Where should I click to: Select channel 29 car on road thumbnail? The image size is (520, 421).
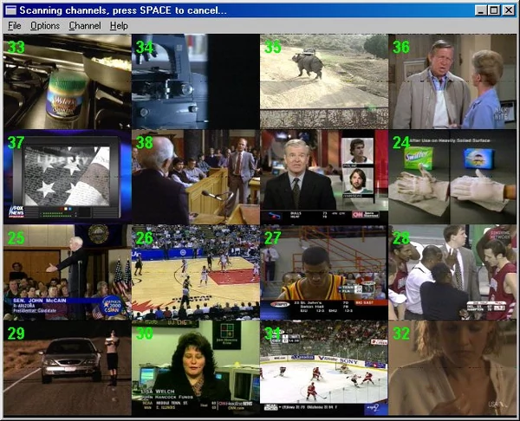[x=68, y=368]
